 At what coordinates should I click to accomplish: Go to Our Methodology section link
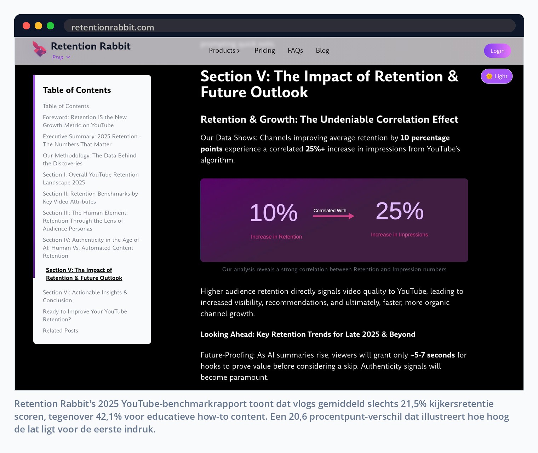90,159
